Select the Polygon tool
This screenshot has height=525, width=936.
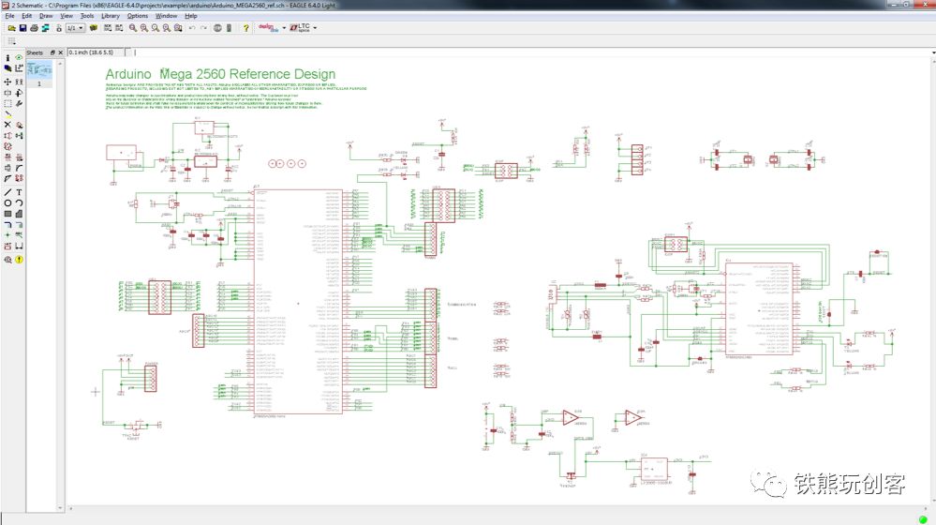tap(19, 213)
